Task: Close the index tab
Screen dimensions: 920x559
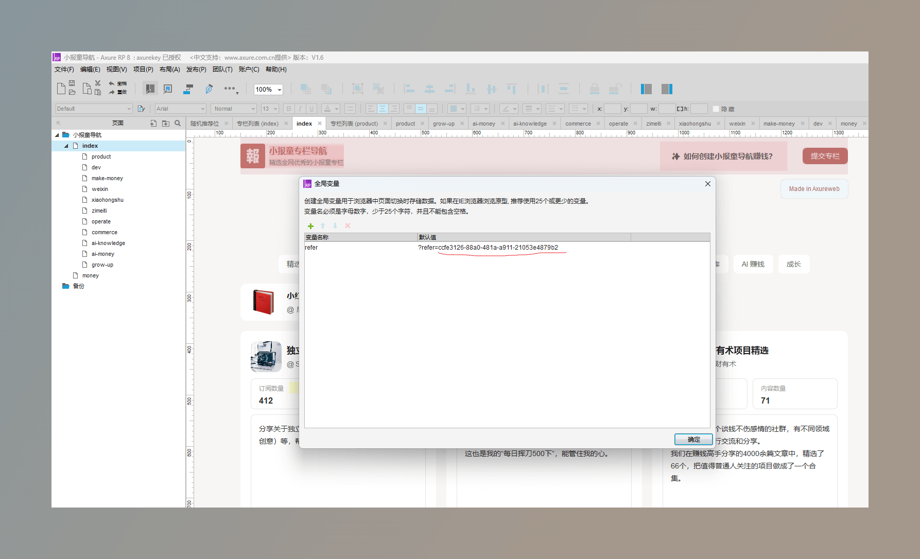Action: coord(320,124)
